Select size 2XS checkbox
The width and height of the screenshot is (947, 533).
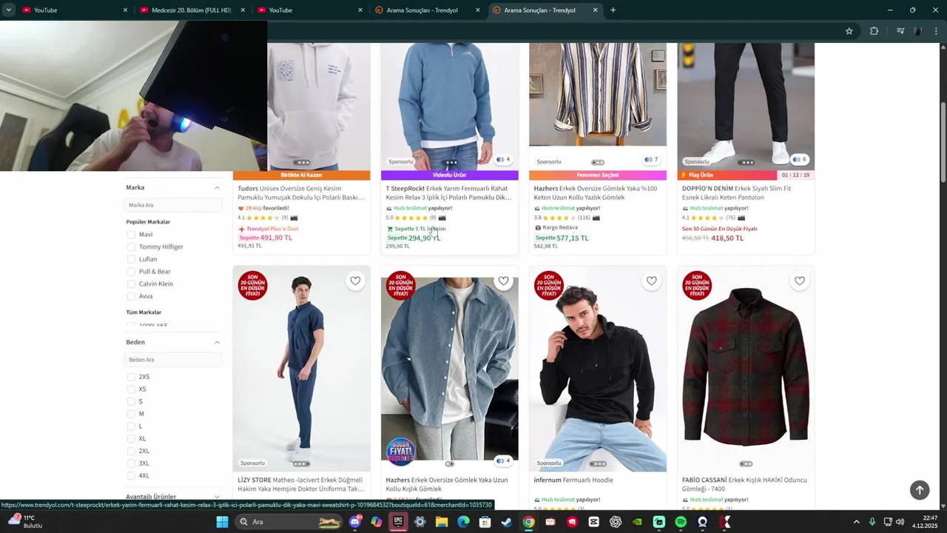tap(131, 377)
